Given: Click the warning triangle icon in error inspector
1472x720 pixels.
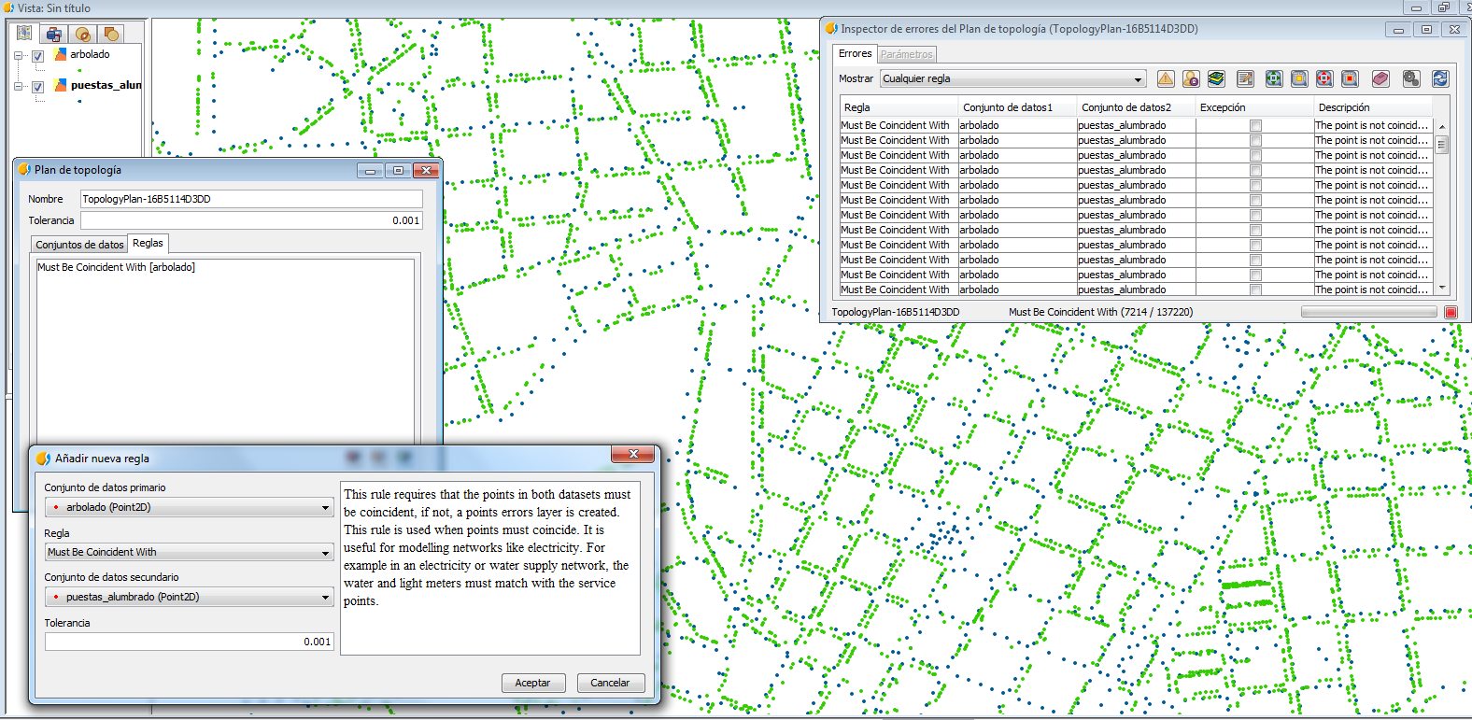Looking at the screenshot, I should coord(1166,79).
